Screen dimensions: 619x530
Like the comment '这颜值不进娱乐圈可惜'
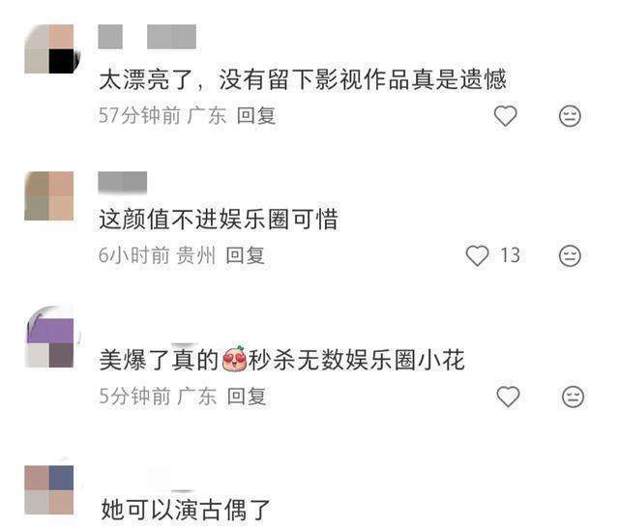[477, 255]
